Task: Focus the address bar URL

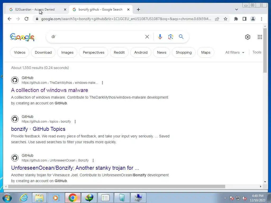Action: (126, 19)
